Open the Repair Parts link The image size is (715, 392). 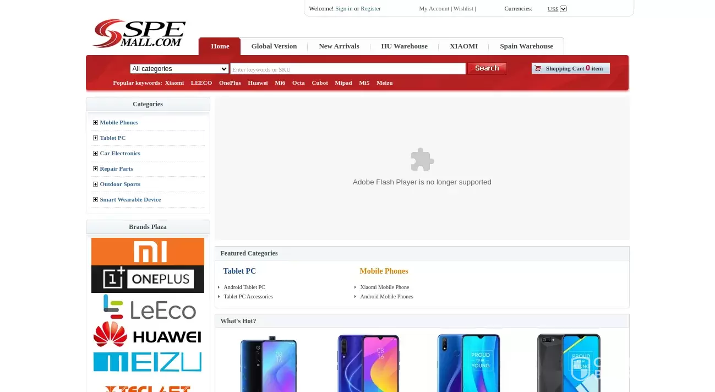click(x=116, y=168)
